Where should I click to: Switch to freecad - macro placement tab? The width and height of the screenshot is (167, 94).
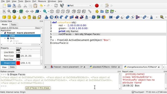coord(68,67)
